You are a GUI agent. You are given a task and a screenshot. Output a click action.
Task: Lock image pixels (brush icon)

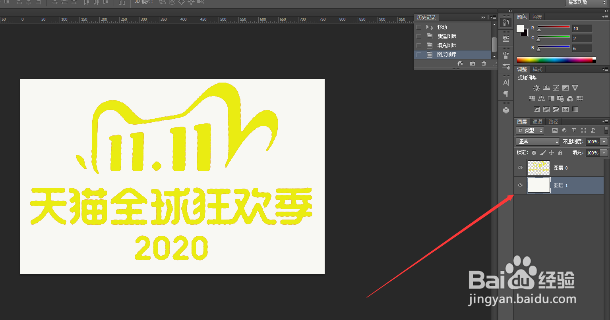tap(542, 153)
